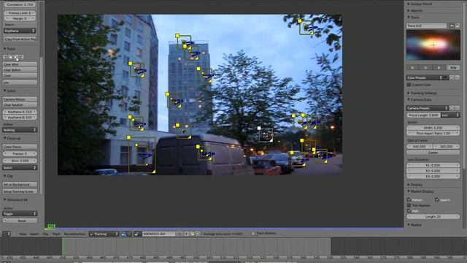Image resolution: width=467 pixels, height=263 pixels.
Task: Toggle the G channel preview button
Action: (425, 68)
